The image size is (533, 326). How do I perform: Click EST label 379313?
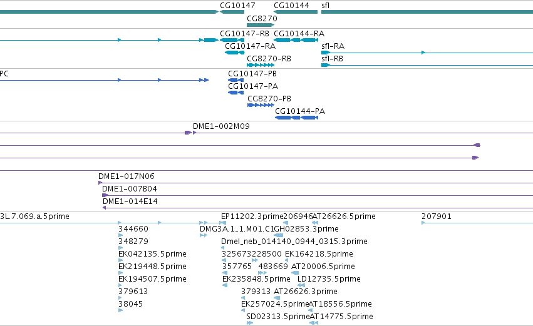256,292
